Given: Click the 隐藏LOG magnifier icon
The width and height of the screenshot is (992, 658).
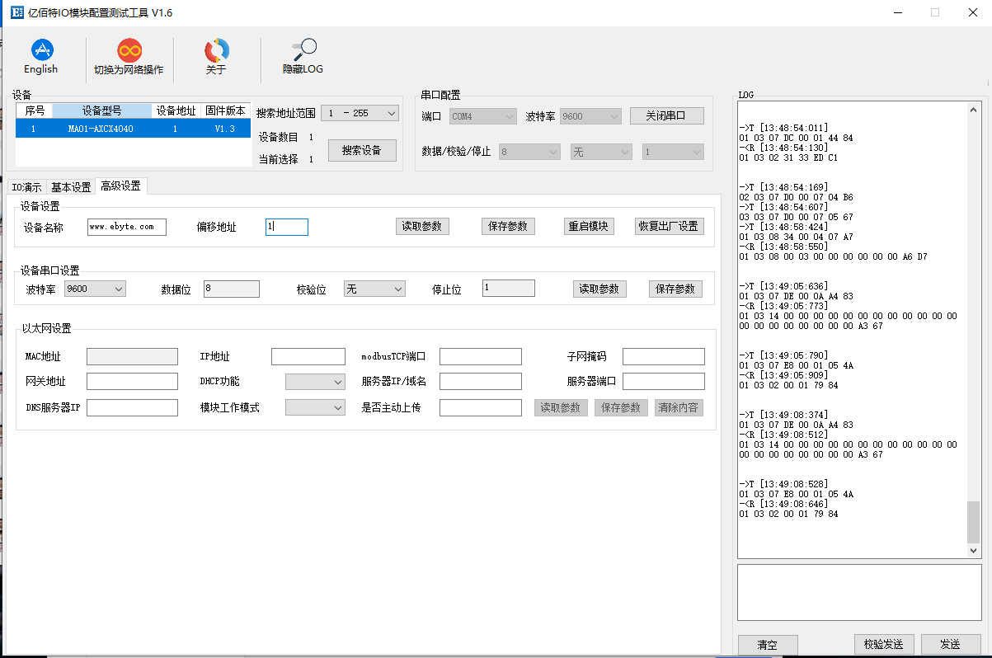Looking at the screenshot, I should click(x=303, y=50).
